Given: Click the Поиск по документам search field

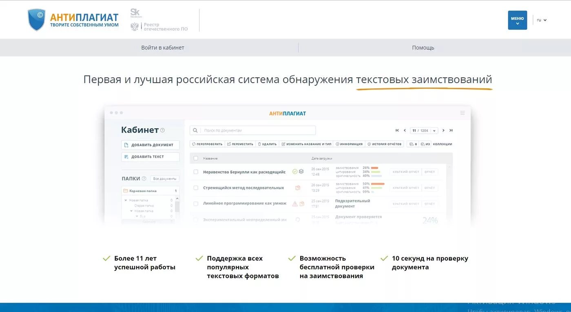Looking at the screenshot, I should 252,130.
